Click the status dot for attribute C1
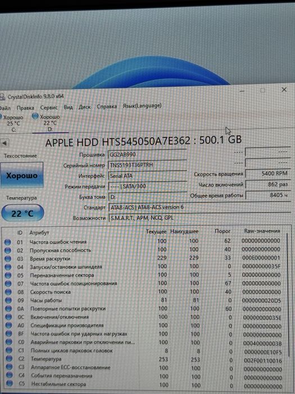The width and height of the screenshot is (295, 394). tap(10, 350)
